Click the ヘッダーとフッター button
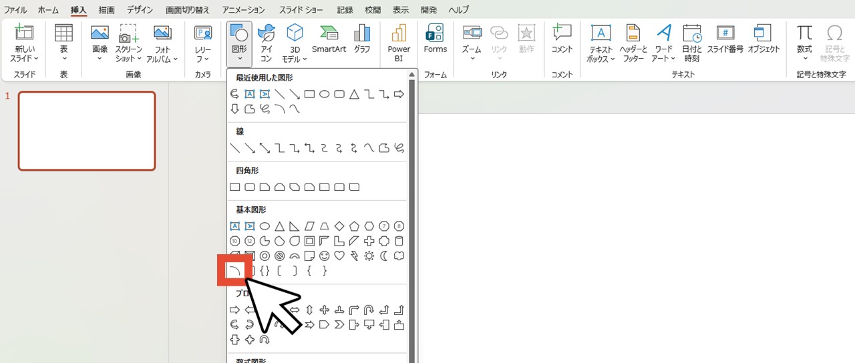Screen dimensions: 855x363 [633, 43]
